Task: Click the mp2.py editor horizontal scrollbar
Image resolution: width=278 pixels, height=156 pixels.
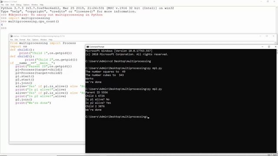Action: pyautogui.click(x=47, y=143)
